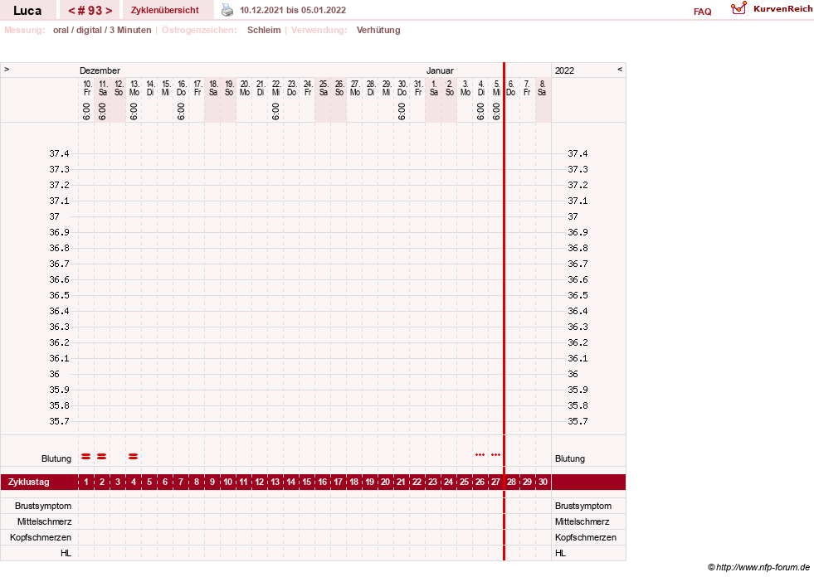Open the nfp-forum.de copyright link
The width and height of the screenshot is (814, 577).
[758, 567]
